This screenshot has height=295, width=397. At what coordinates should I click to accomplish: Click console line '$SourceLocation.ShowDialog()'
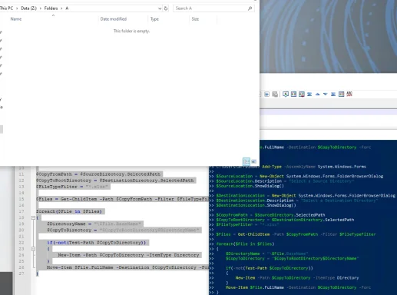tap(250, 186)
